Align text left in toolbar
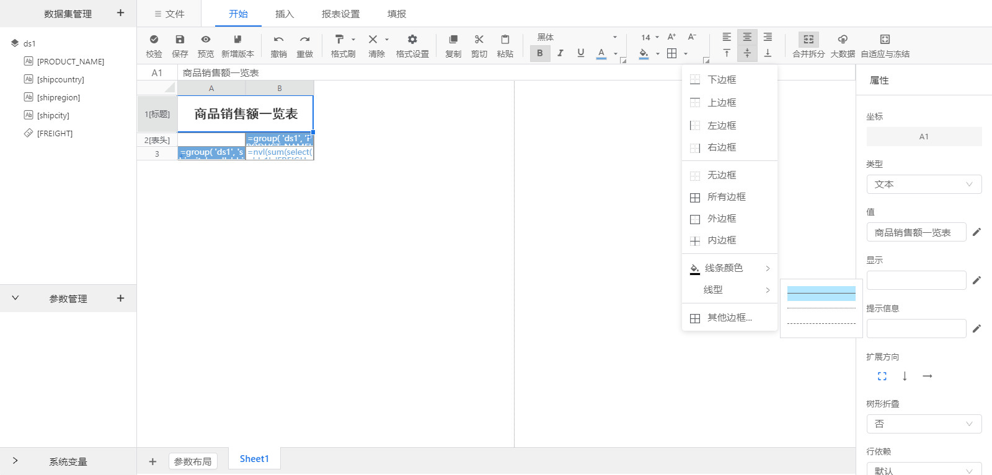This screenshot has width=992, height=475. point(727,37)
